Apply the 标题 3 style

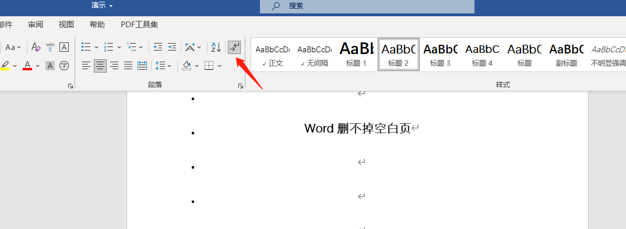440,55
